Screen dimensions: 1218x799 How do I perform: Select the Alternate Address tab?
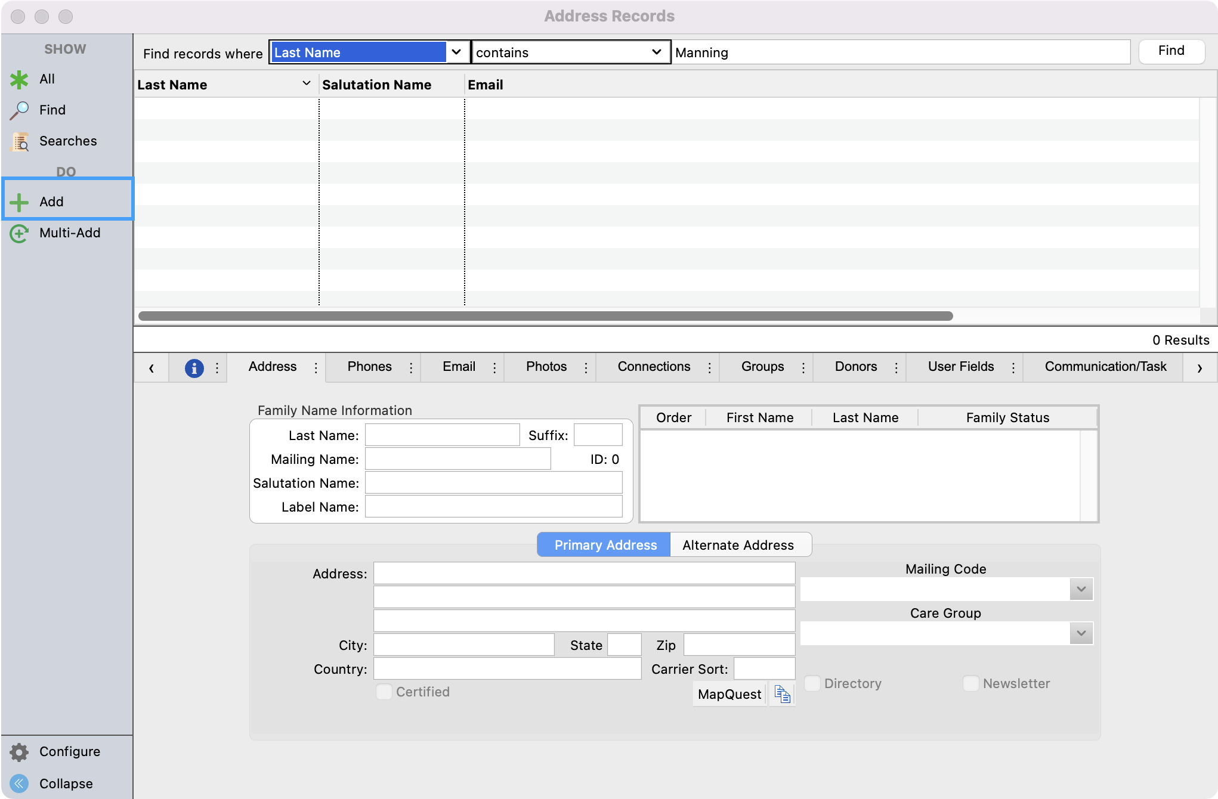coord(738,545)
